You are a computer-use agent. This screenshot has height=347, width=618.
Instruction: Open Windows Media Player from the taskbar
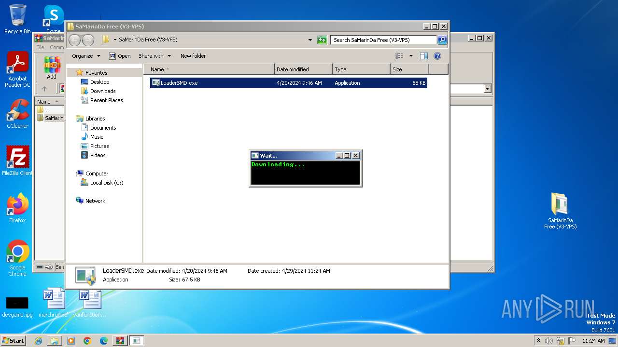71,341
